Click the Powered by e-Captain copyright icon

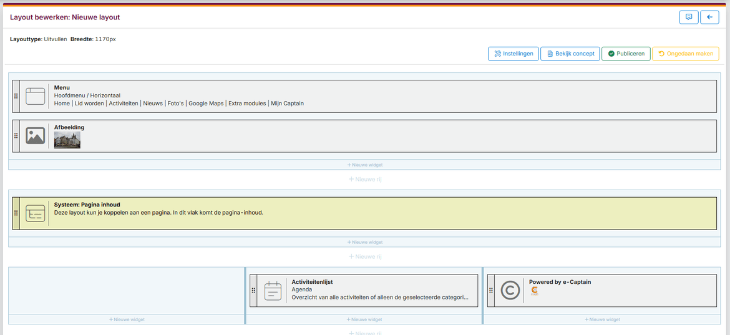click(x=510, y=291)
